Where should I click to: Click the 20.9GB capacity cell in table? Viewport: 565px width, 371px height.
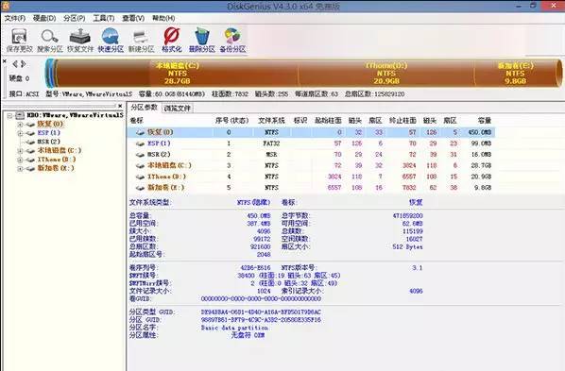(481, 177)
